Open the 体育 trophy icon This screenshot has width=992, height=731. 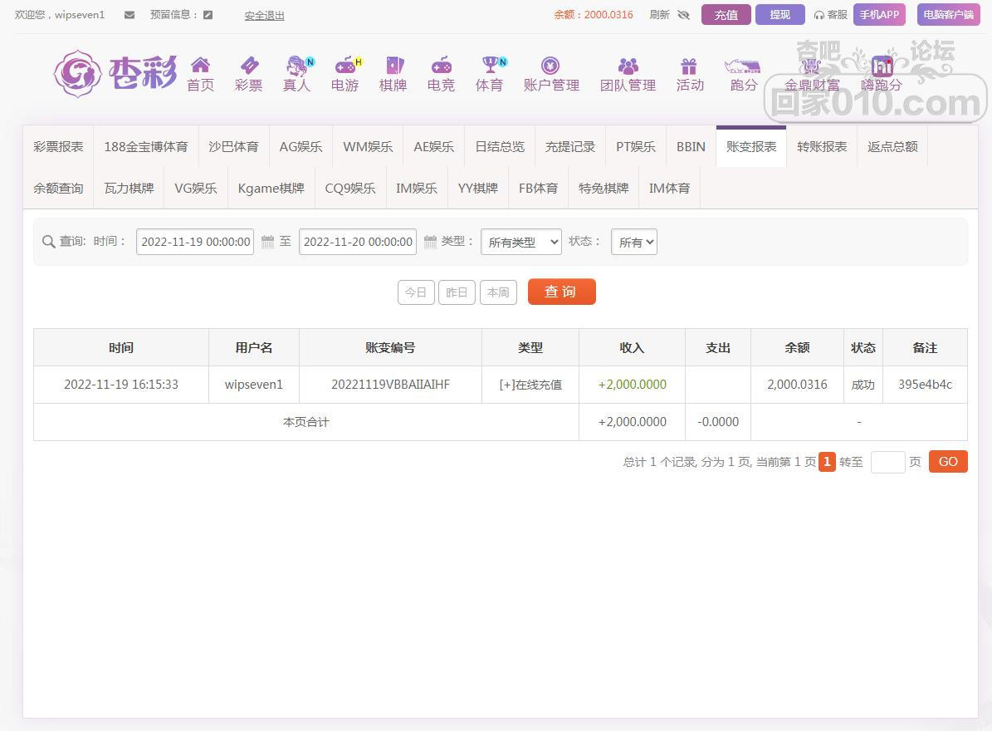click(x=490, y=66)
